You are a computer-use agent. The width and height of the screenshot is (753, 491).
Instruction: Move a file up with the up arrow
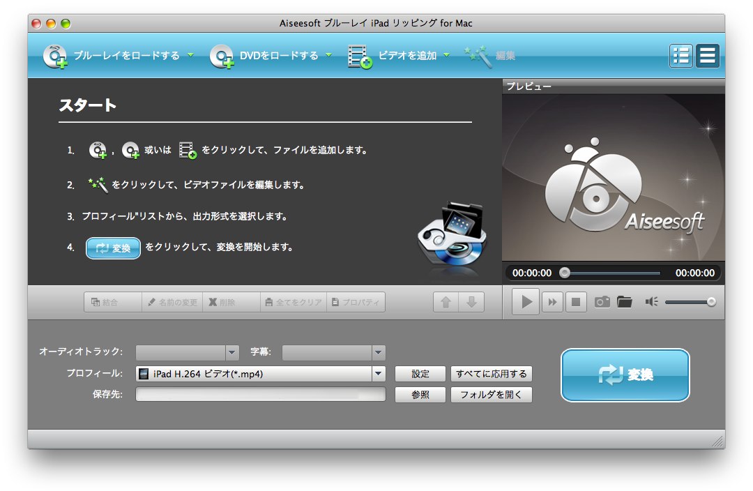(446, 301)
